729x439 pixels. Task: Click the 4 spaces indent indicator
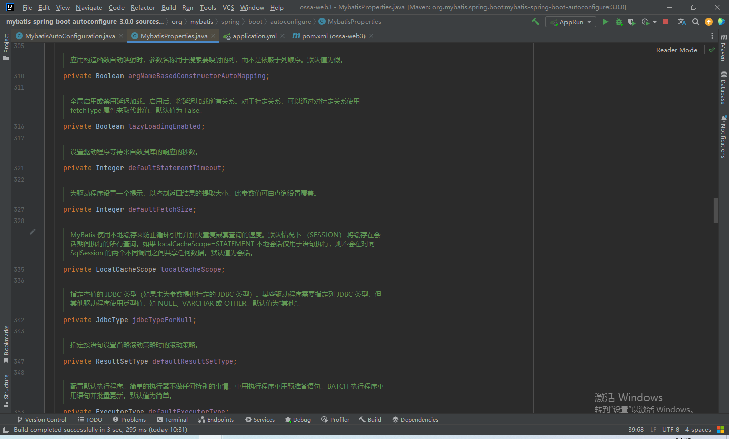pyautogui.click(x=698, y=430)
